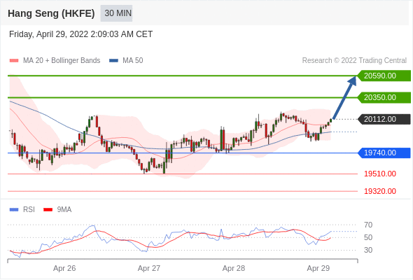Click the red MA 20 Bollinger Bands swatch
The height and width of the screenshot is (280, 413).
[14, 61]
